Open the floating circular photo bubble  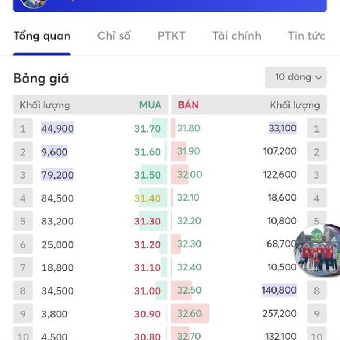pyautogui.click(x=317, y=250)
